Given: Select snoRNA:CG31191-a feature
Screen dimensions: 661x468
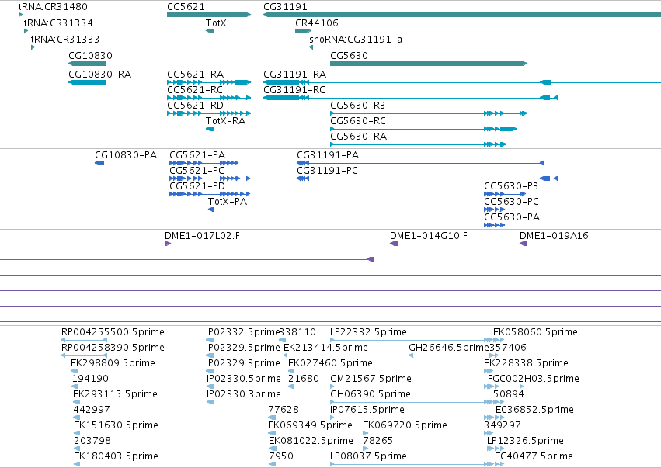Looking at the screenshot, I should 311,47.
